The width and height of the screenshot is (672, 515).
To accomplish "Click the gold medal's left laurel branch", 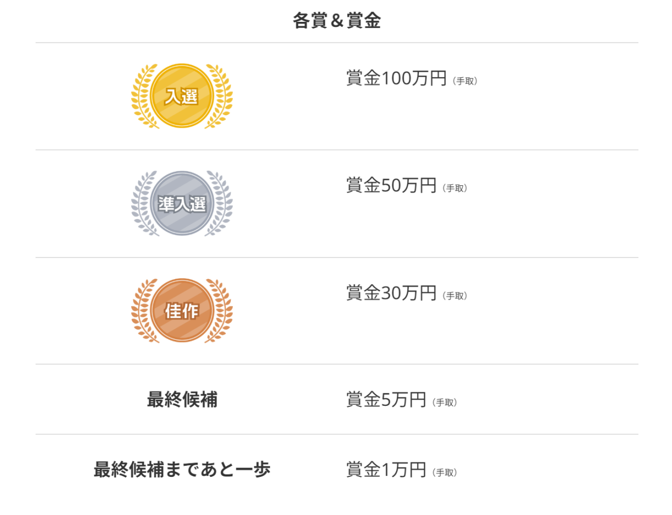I will tap(142, 98).
